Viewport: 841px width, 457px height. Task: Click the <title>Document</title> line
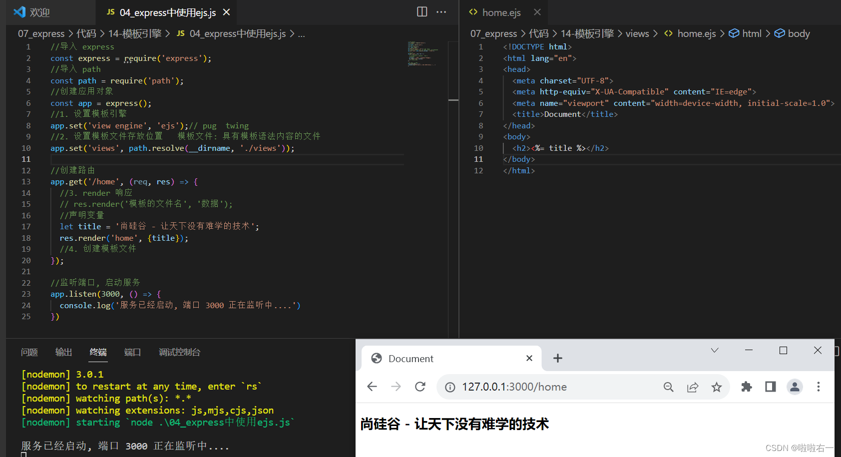pos(565,114)
